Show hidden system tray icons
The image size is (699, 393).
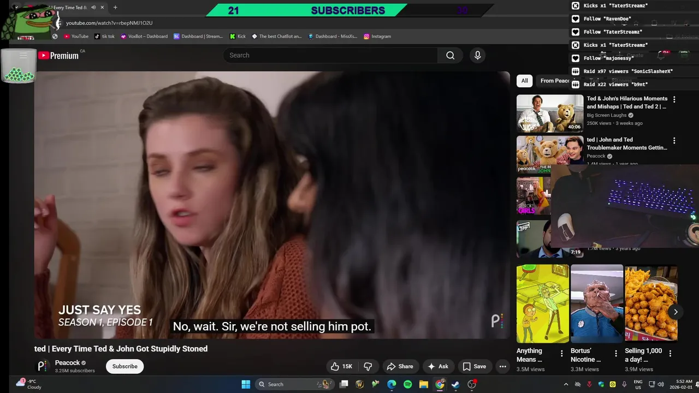click(x=566, y=384)
